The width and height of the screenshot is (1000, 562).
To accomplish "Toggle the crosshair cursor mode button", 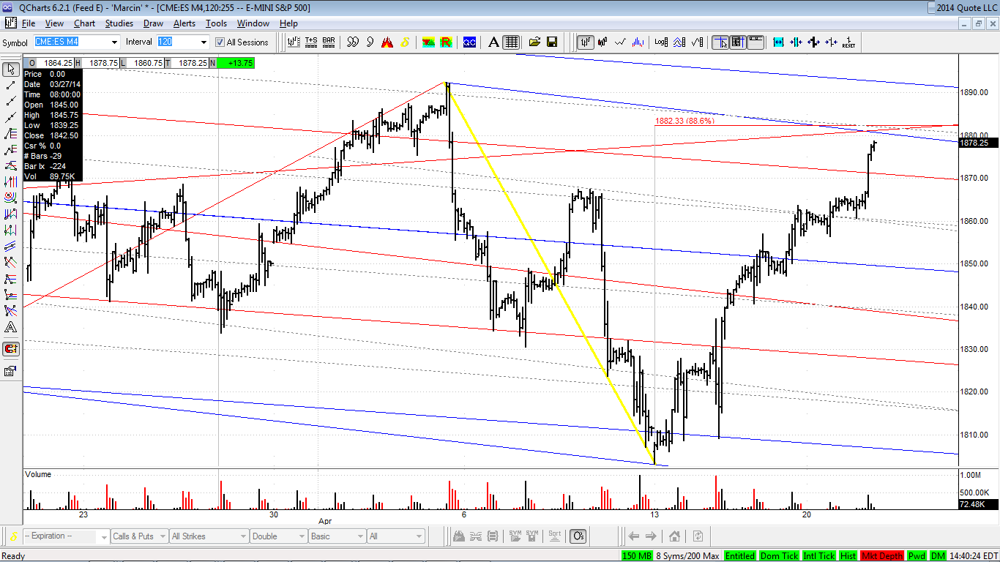I will coord(720,42).
